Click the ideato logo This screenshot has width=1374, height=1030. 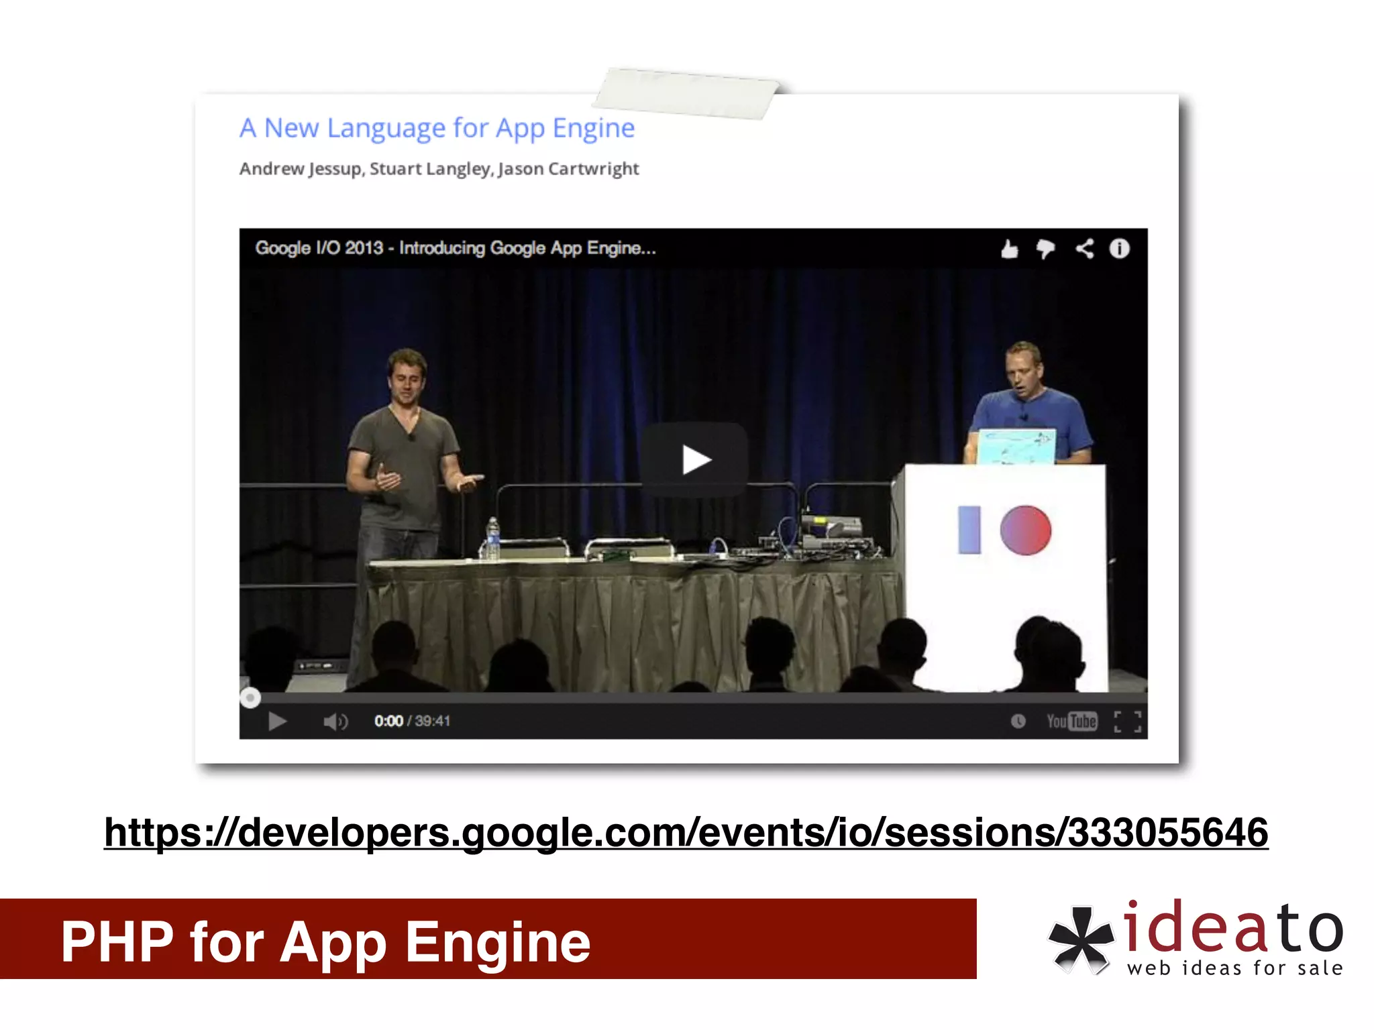pyautogui.click(x=1196, y=938)
